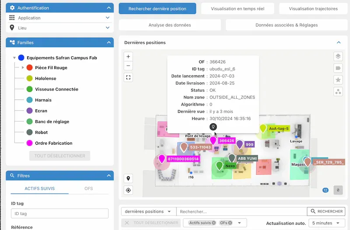Zoom out the map with minus button

tap(128, 66)
